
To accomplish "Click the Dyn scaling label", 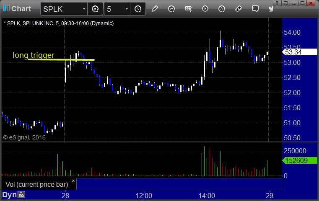I will point(9,195).
